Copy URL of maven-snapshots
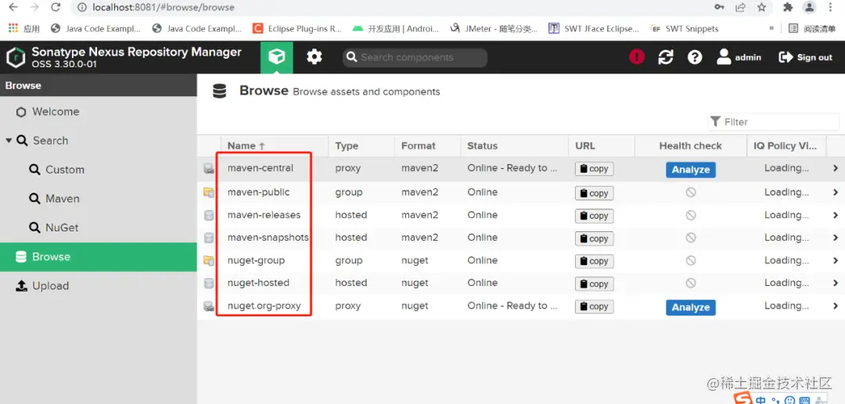Viewport: 845px width, 404px height. tap(594, 238)
